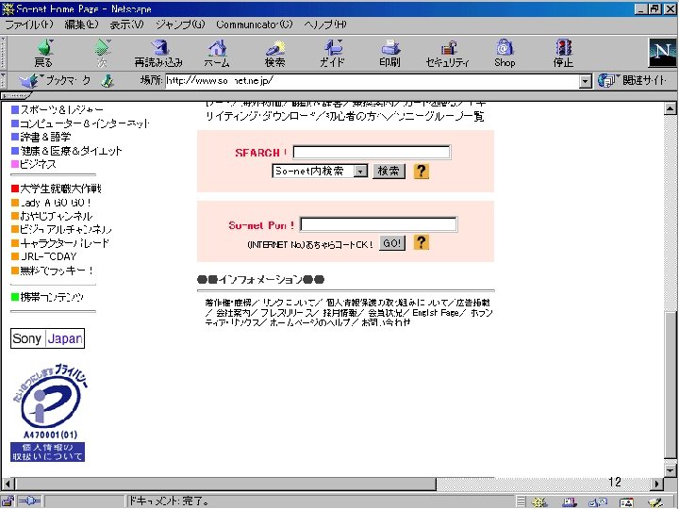The height and width of the screenshot is (509, 679).
Task: Click the horizontal scrollbar thumb
Action: (225, 484)
